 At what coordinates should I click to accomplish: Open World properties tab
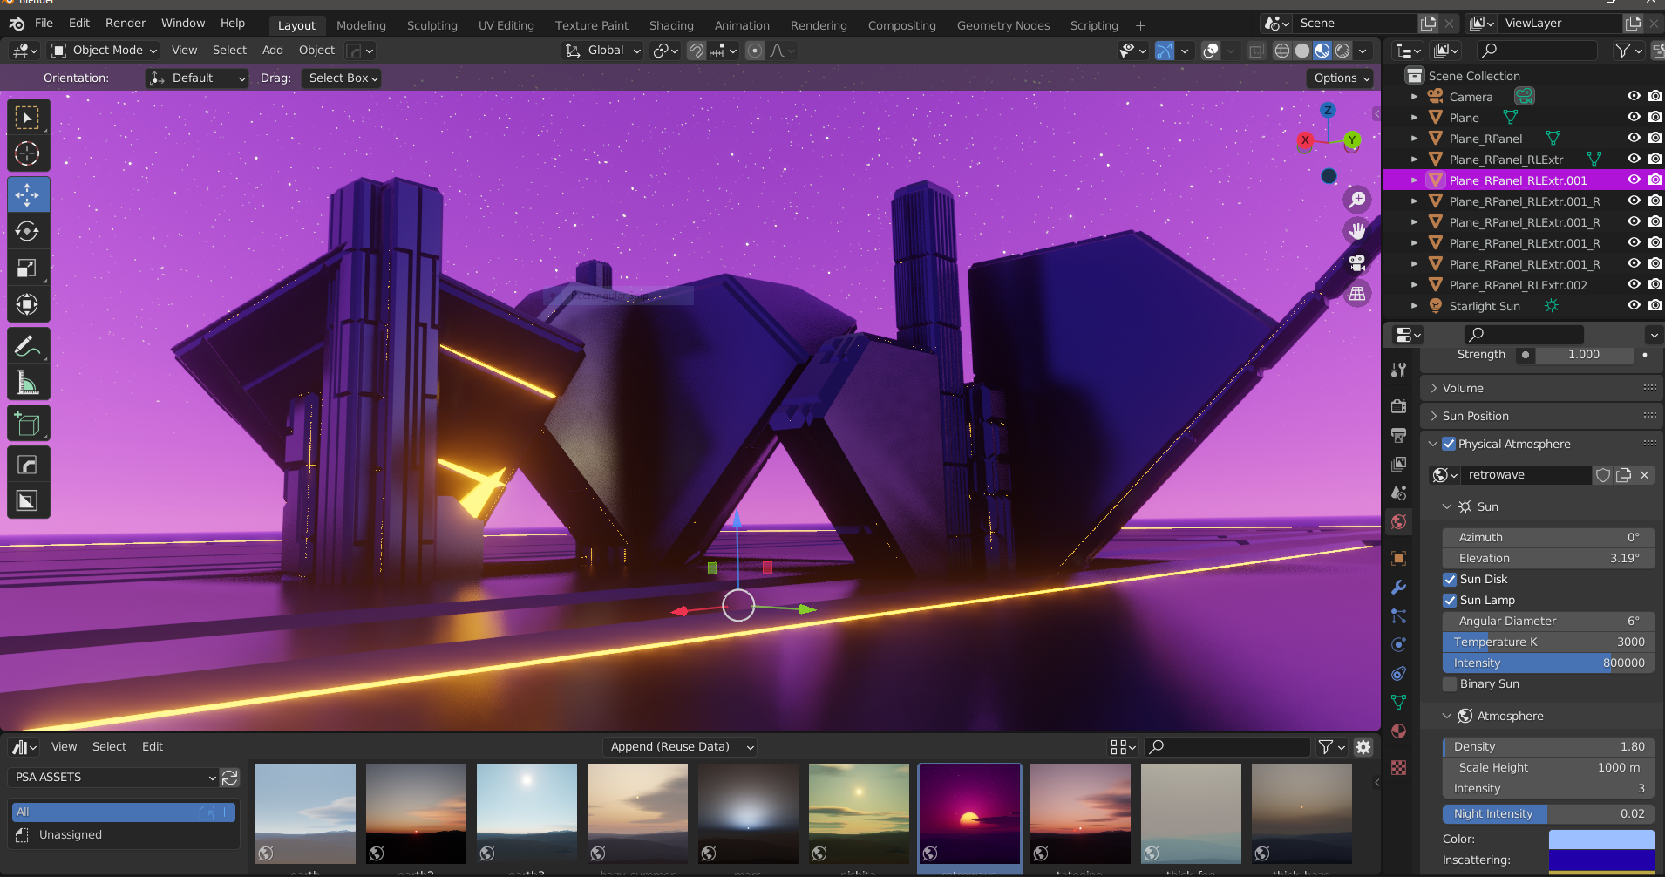tap(1399, 522)
